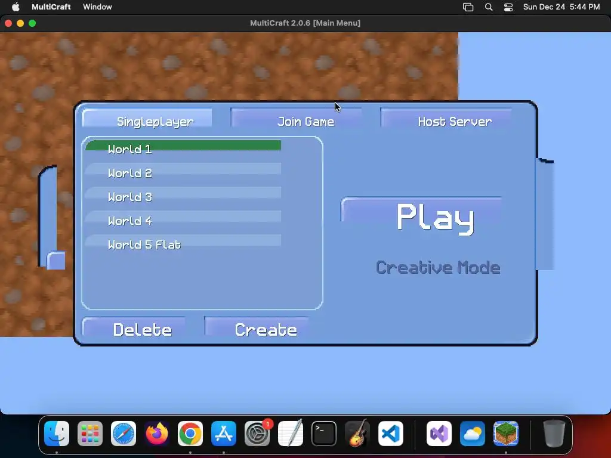Screen dimensions: 611x458
Task: Select World 3 in the list
Action: pos(183,195)
